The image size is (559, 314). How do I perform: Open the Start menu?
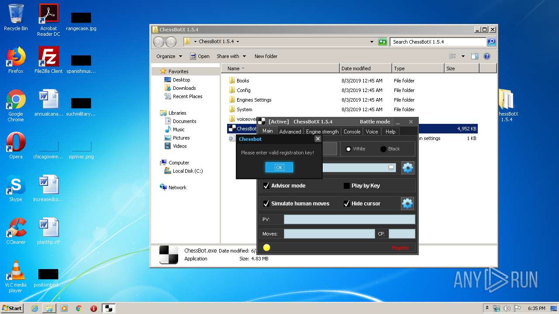point(12,308)
